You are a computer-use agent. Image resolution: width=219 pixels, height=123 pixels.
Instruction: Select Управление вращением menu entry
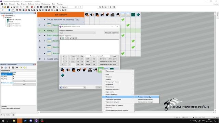point(118,99)
